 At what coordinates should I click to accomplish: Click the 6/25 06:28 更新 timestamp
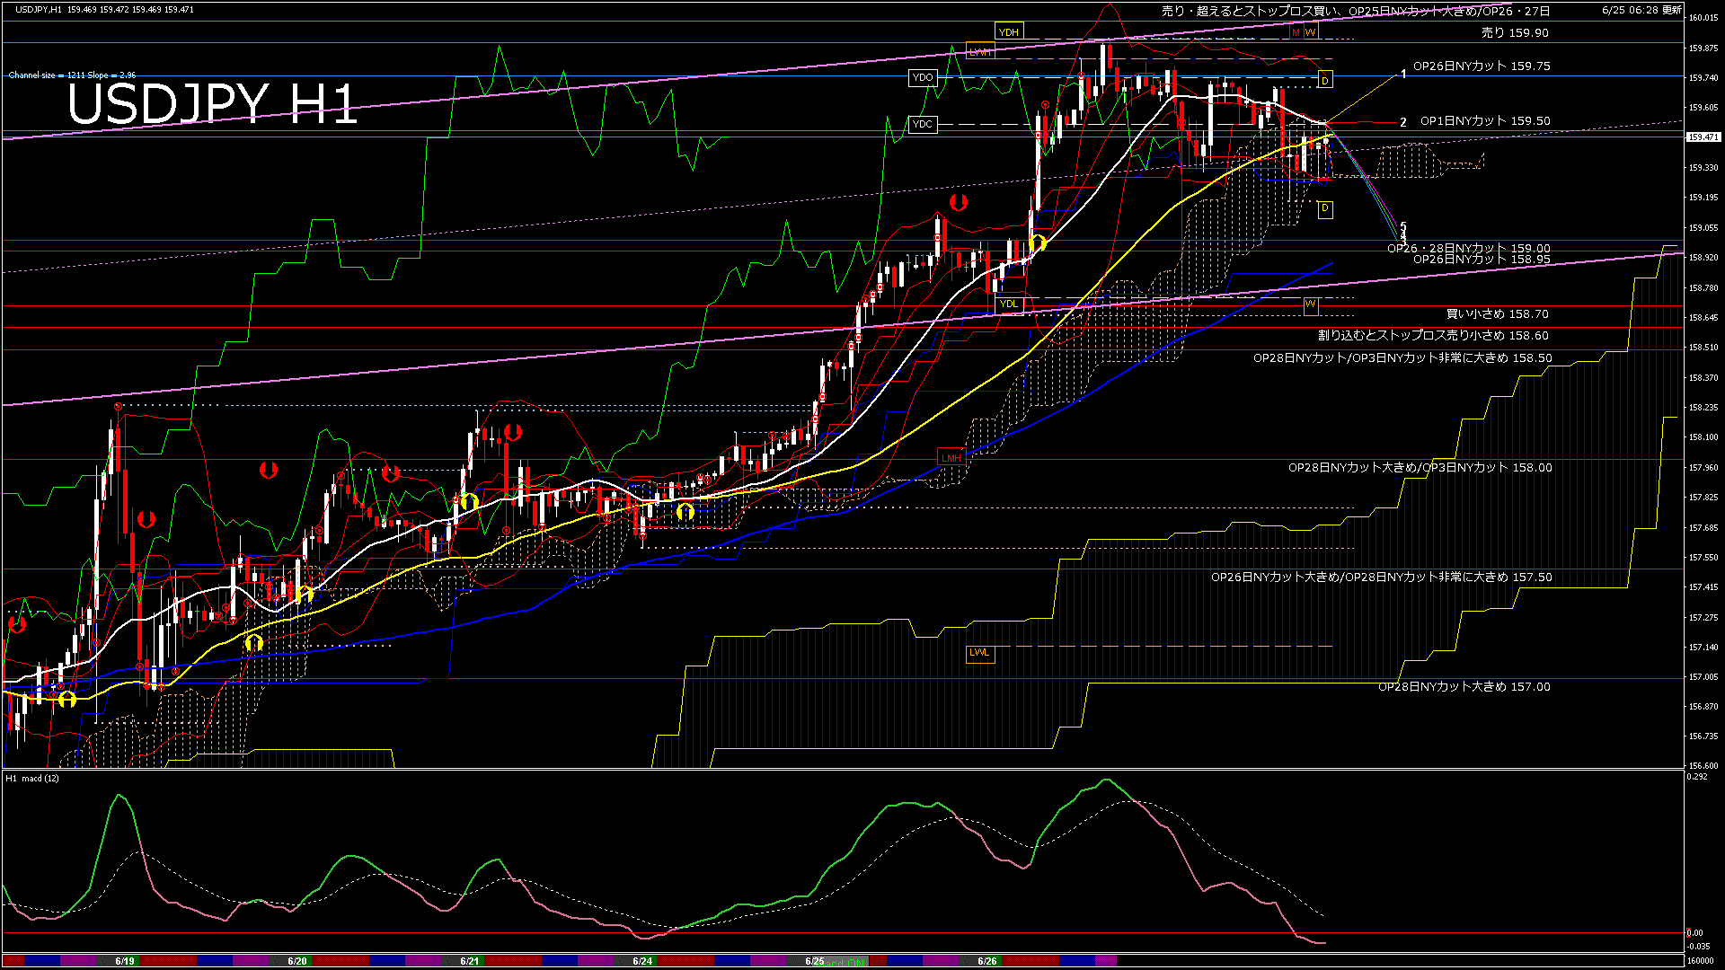click(1641, 10)
